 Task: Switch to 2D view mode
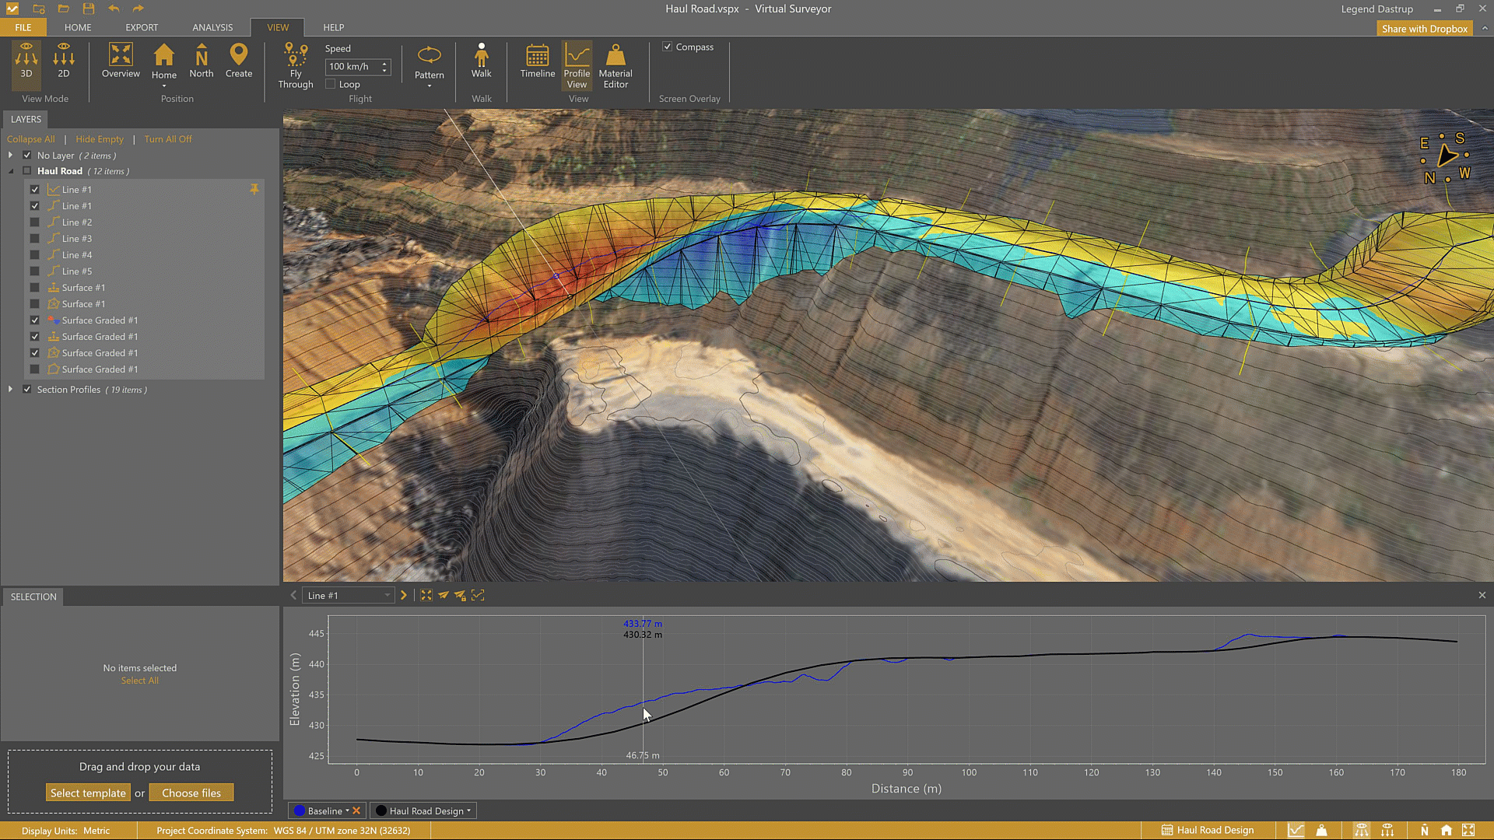click(64, 61)
